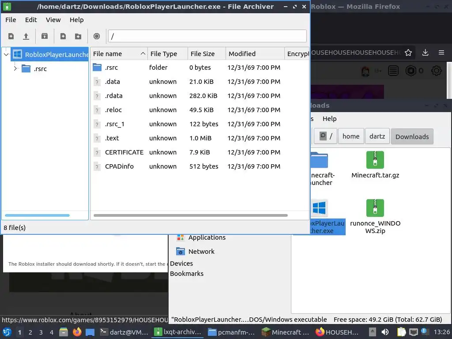Click the Add files toolbar icon
Screen dimensions: 452x339
click(x=63, y=36)
